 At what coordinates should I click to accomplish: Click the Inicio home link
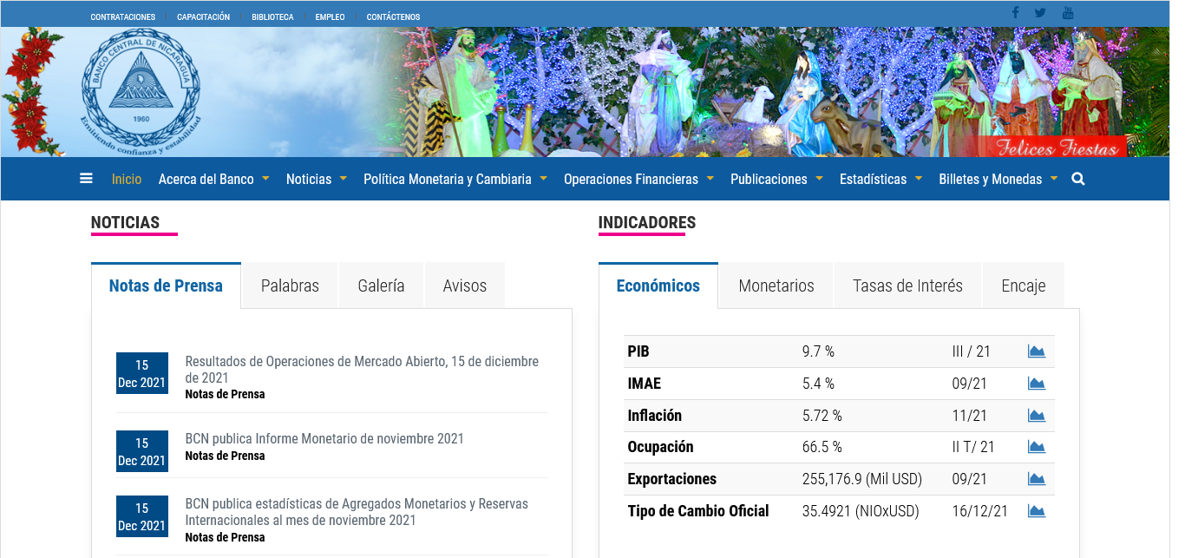[127, 179]
